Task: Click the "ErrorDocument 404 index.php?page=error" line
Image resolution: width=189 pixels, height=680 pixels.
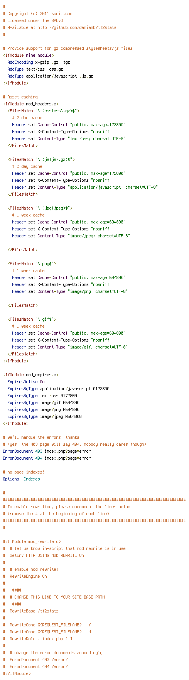Action: (x=47, y=458)
